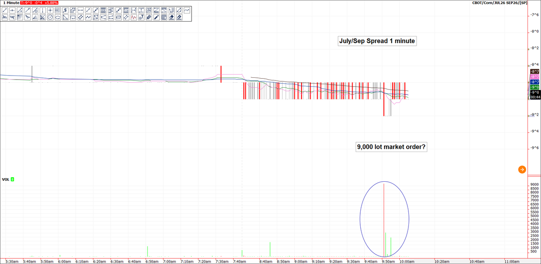Click the pink -8^7 price tag
This screenshot has width=541, height=264.
535,77
